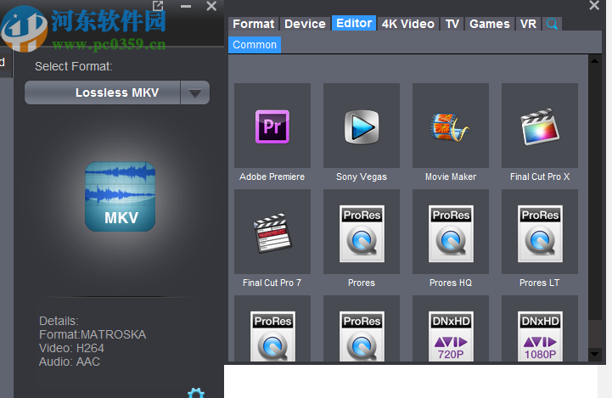Select the Prores preset icon
This screenshot has height=398, width=612.
(x=362, y=232)
